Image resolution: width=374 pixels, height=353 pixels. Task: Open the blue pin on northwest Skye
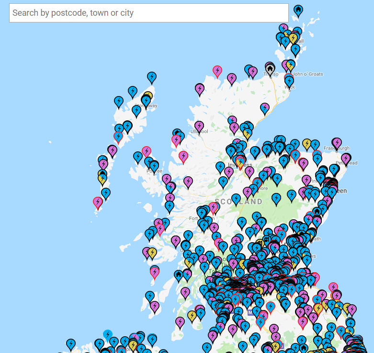(138, 158)
